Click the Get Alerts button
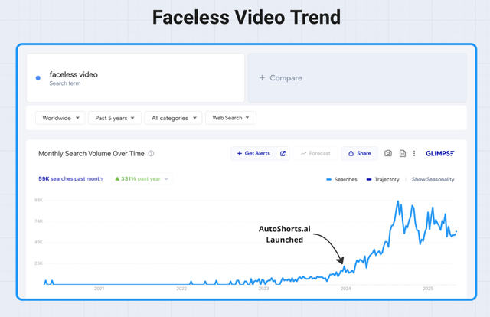Screen dimensions: 490x317 coord(253,153)
